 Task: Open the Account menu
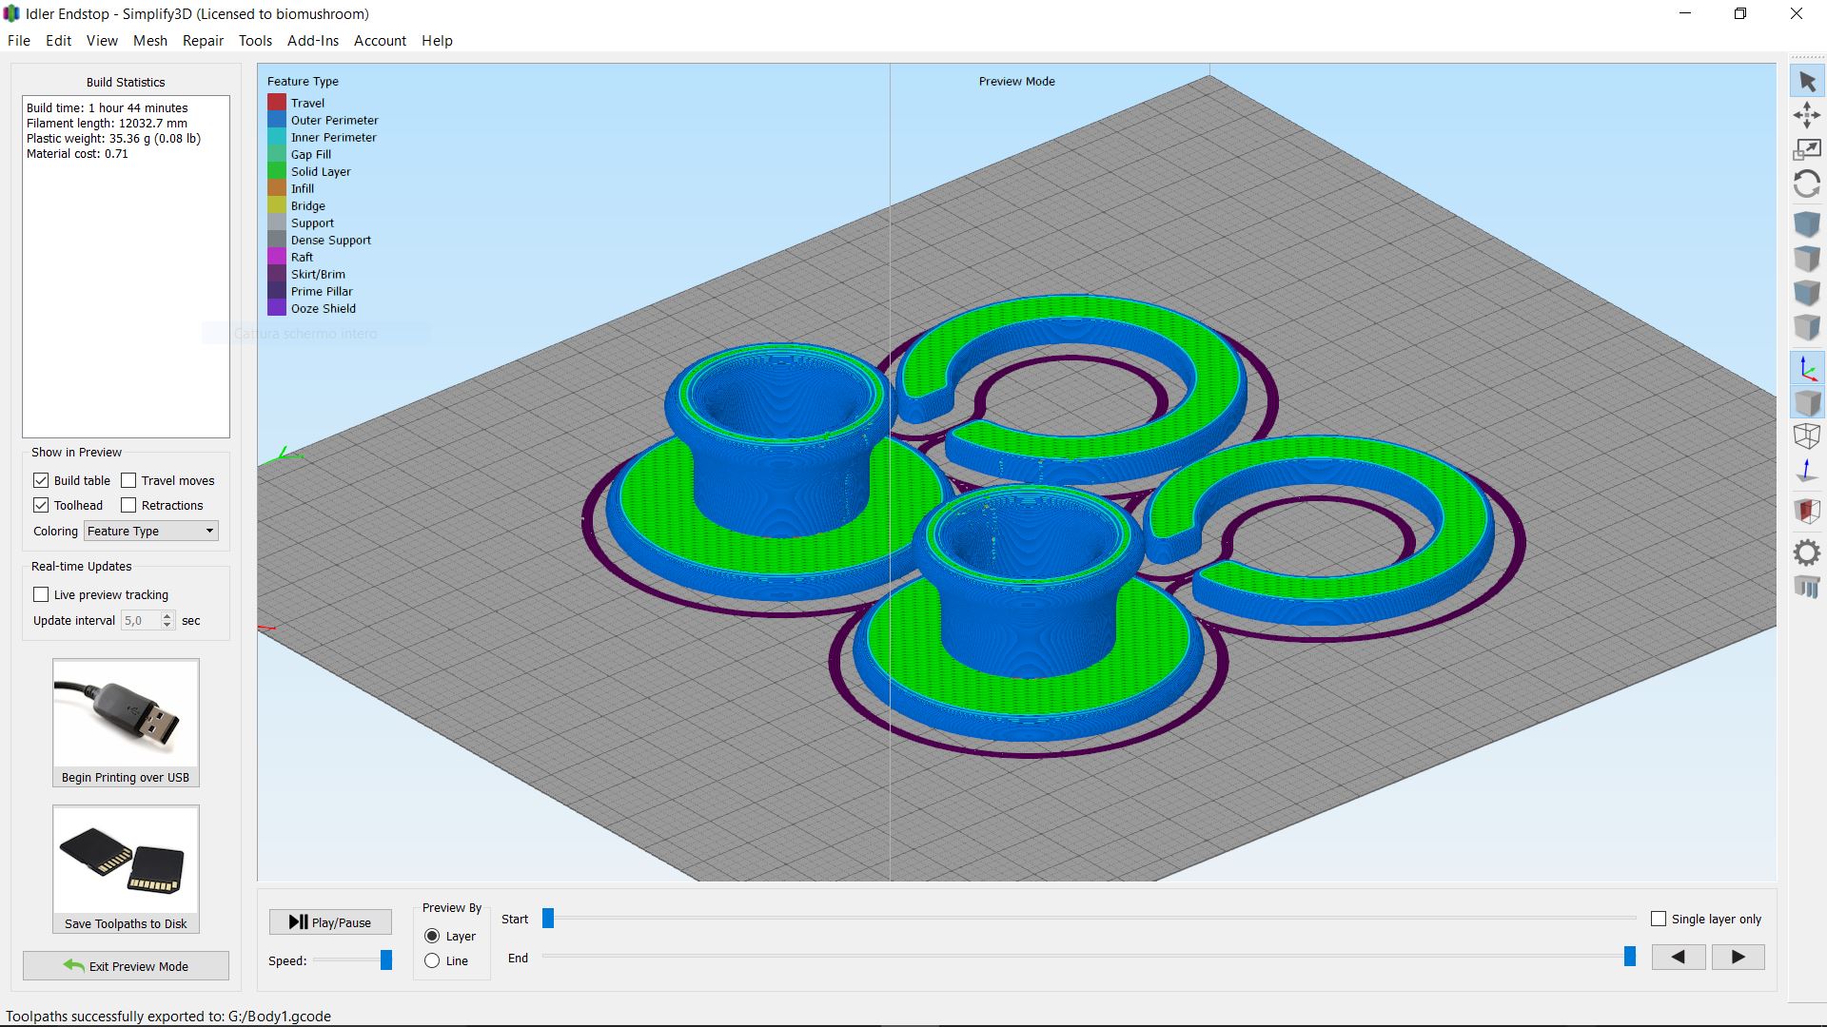380,41
